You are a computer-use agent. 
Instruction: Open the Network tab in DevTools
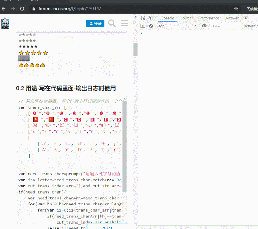point(232,18)
